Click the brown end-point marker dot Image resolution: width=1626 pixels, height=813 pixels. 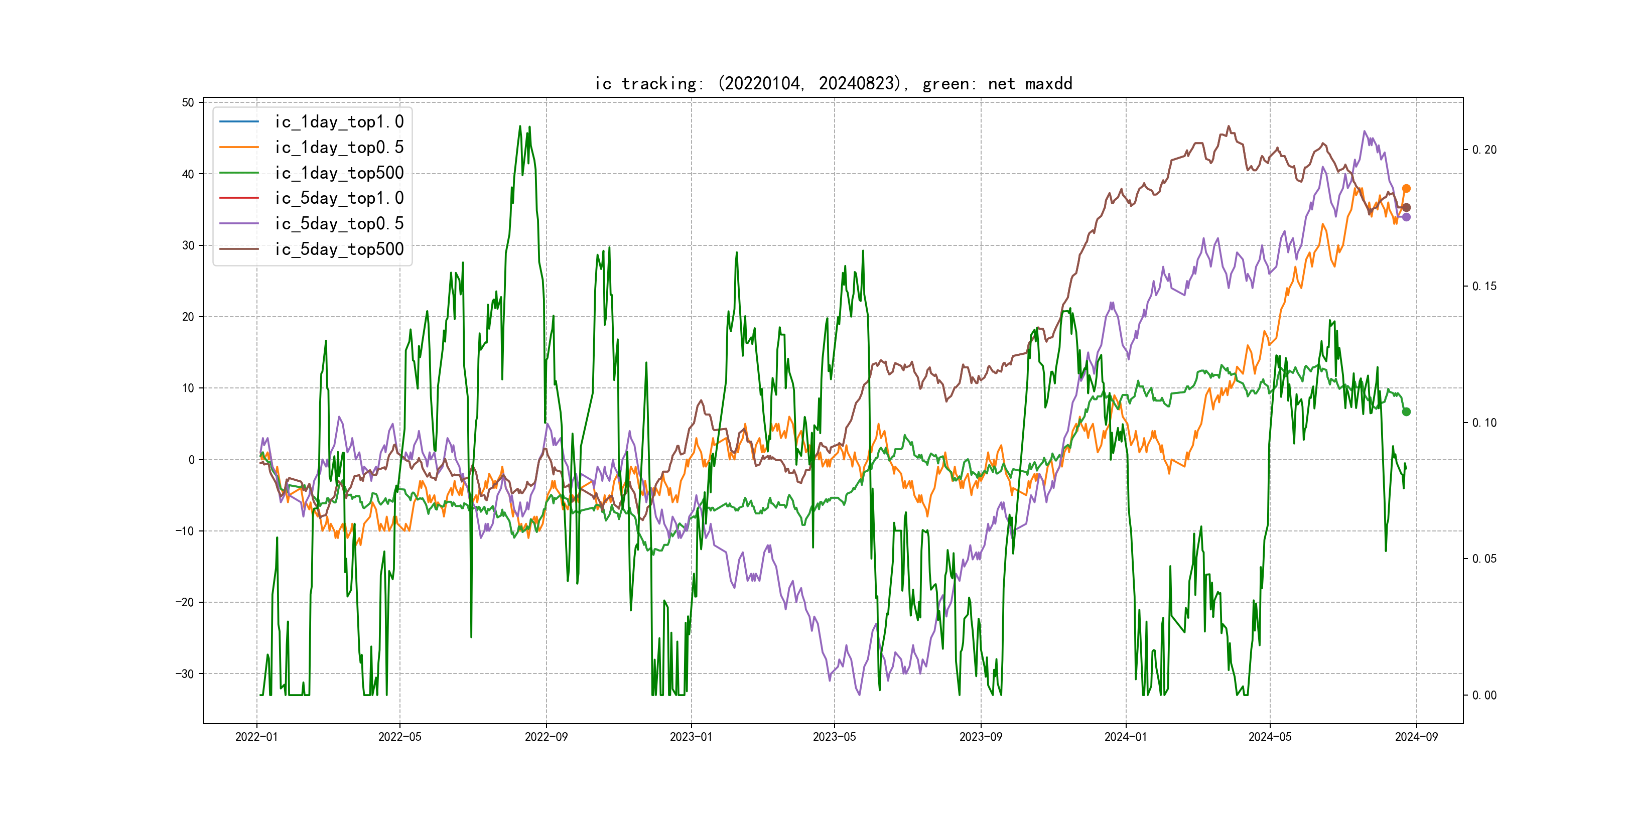tap(1406, 207)
